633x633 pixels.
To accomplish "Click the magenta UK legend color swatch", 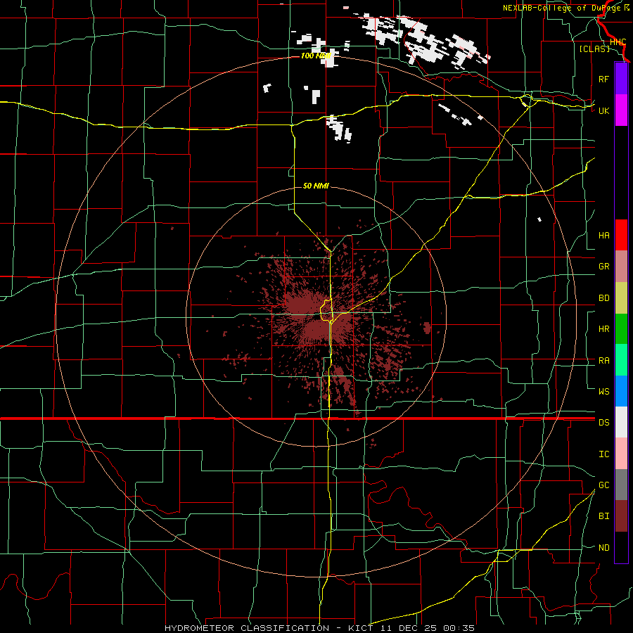I will click(x=621, y=110).
